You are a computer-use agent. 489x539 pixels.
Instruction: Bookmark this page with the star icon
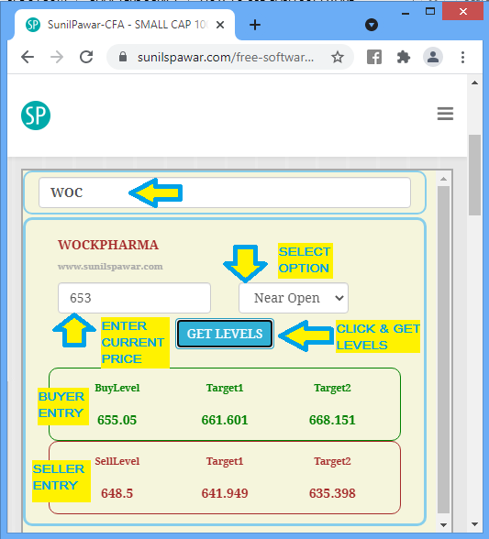pyautogui.click(x=338, y=57)
